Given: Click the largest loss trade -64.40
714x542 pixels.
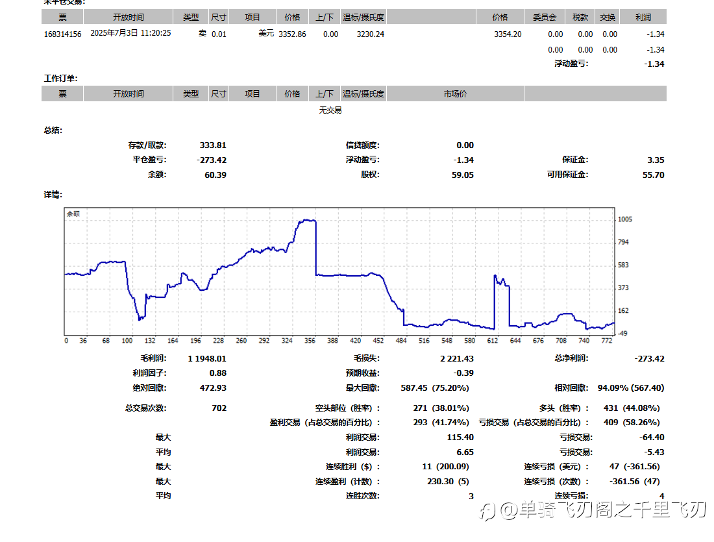Looking at the screenshot, I should click(652, 437).
